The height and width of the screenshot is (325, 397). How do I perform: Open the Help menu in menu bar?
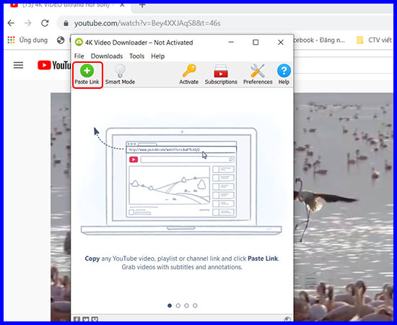(x=158, y=56)
